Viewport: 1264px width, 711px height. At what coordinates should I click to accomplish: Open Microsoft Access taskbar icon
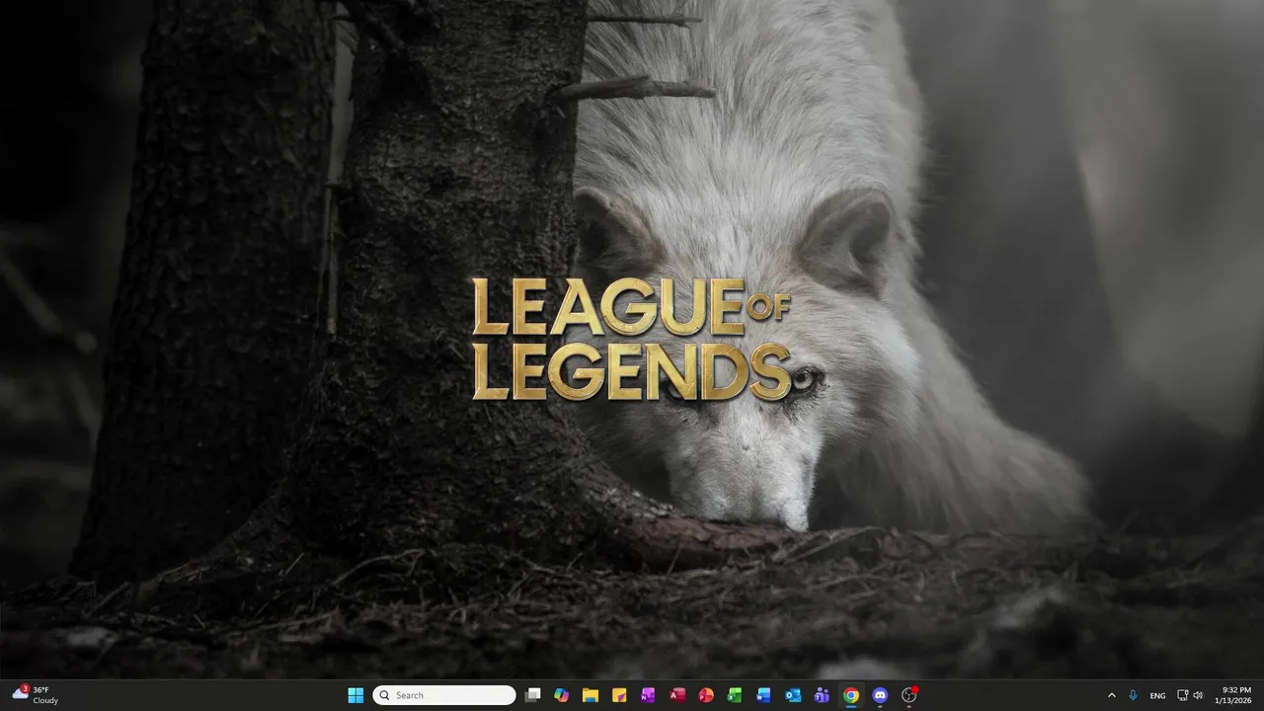(677, 695)
